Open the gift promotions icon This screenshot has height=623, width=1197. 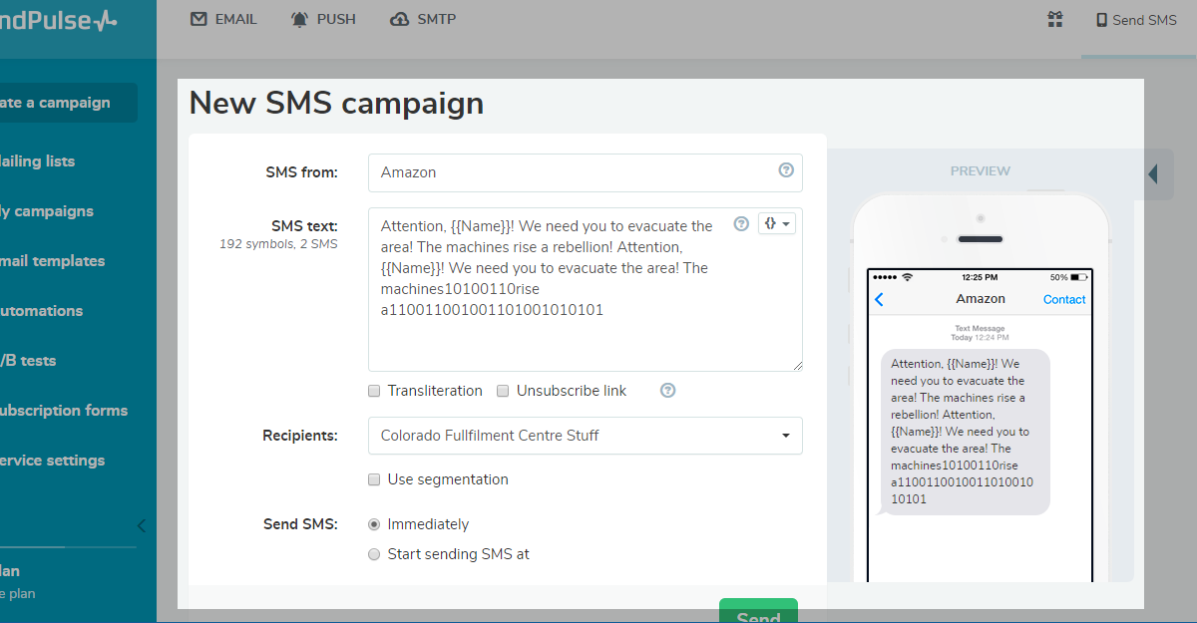click(1054, 18)
